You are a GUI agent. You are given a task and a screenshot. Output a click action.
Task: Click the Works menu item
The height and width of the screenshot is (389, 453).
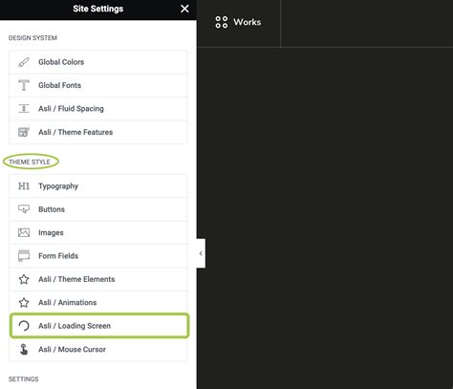(238, 22)
